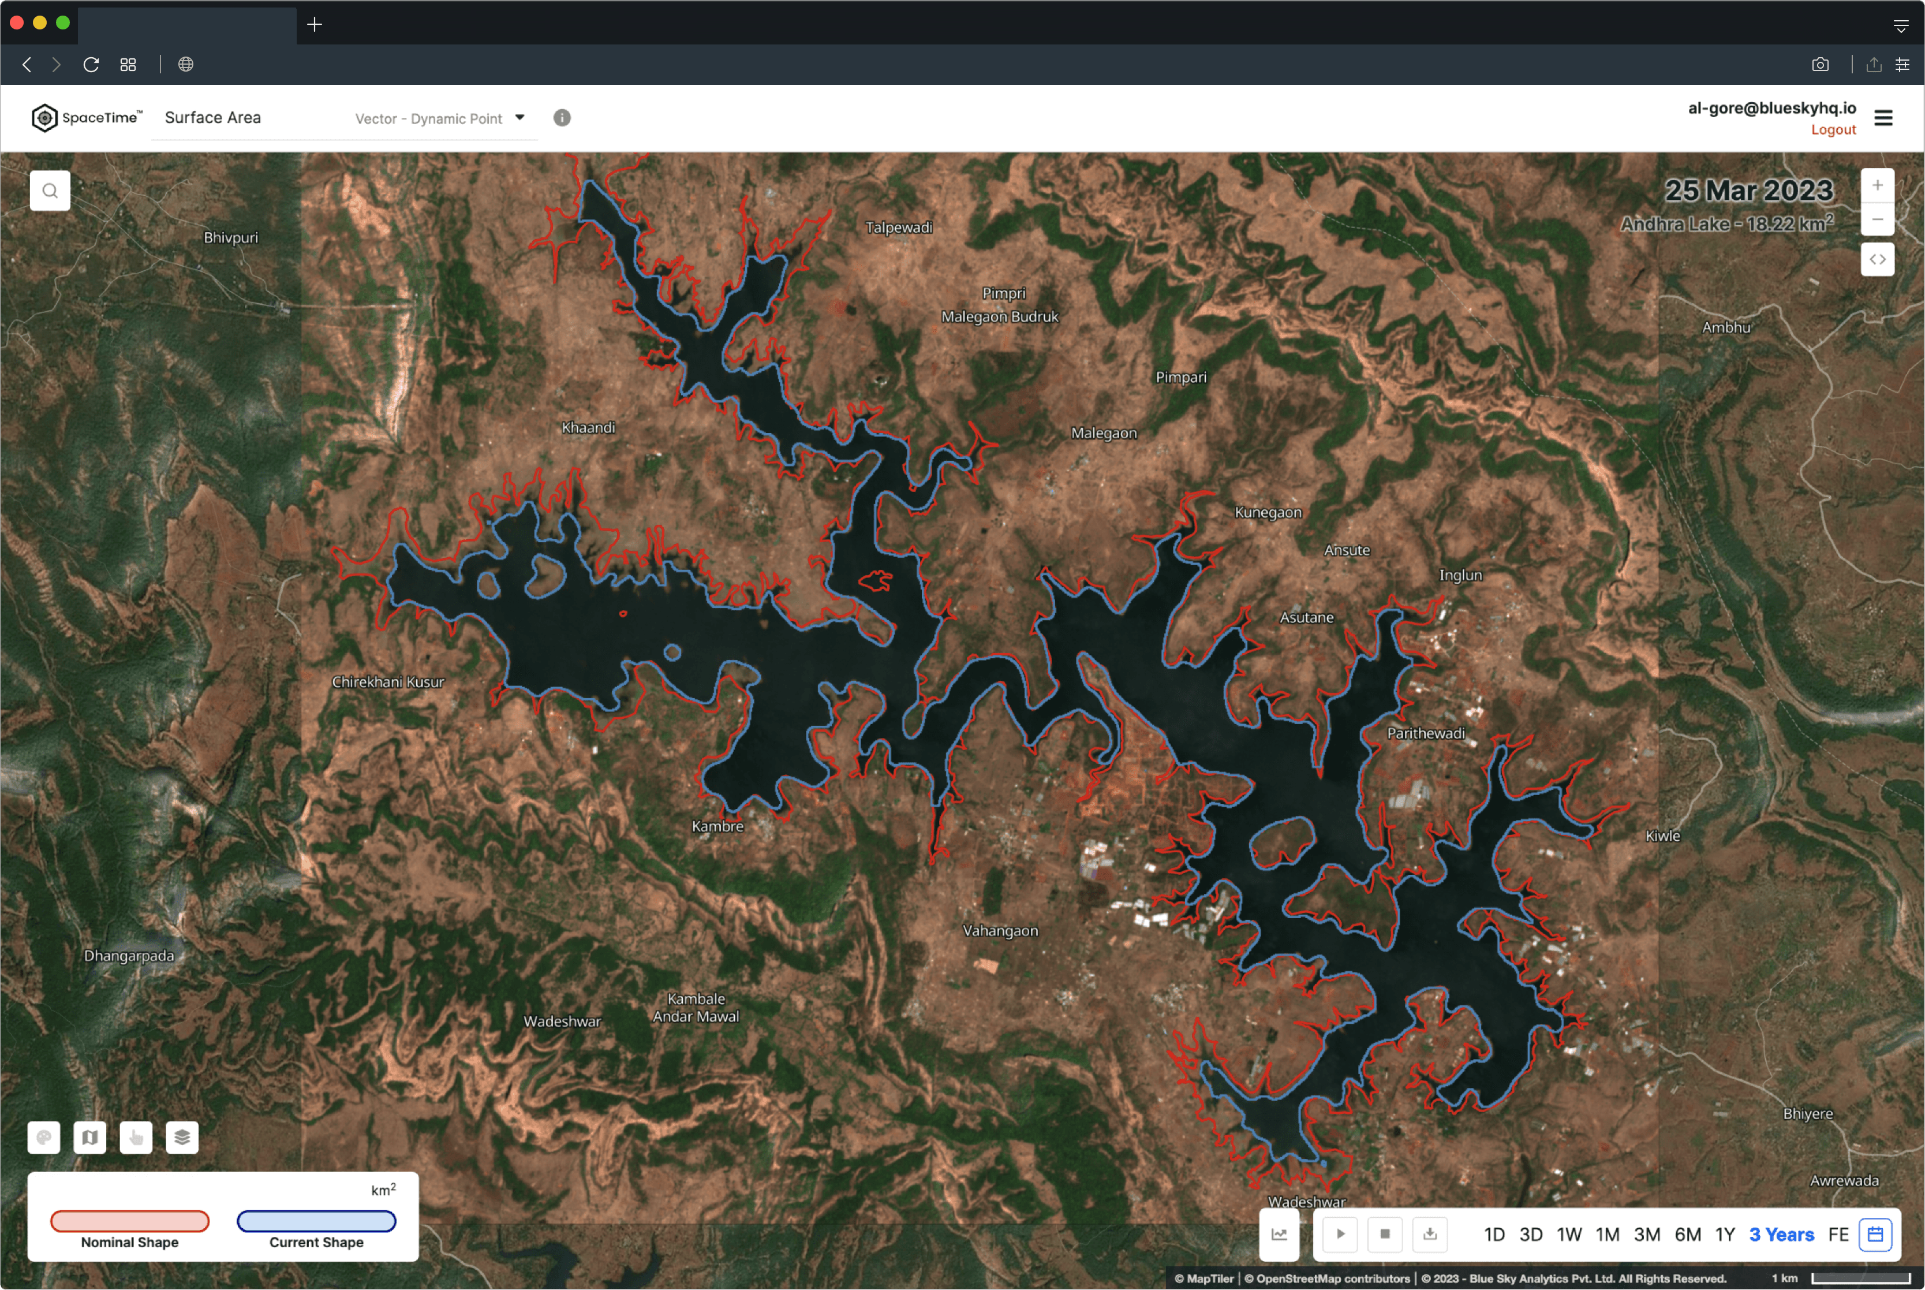Screen dimensions: 1925x1290
Task: Play the time-lapse animation
Action: pyautogui.click(x=1340, y=1234)
